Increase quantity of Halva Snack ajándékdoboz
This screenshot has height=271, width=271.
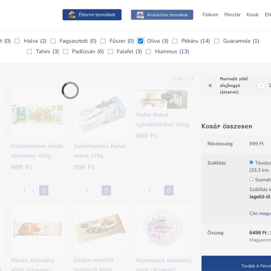[x=158, y=190]
